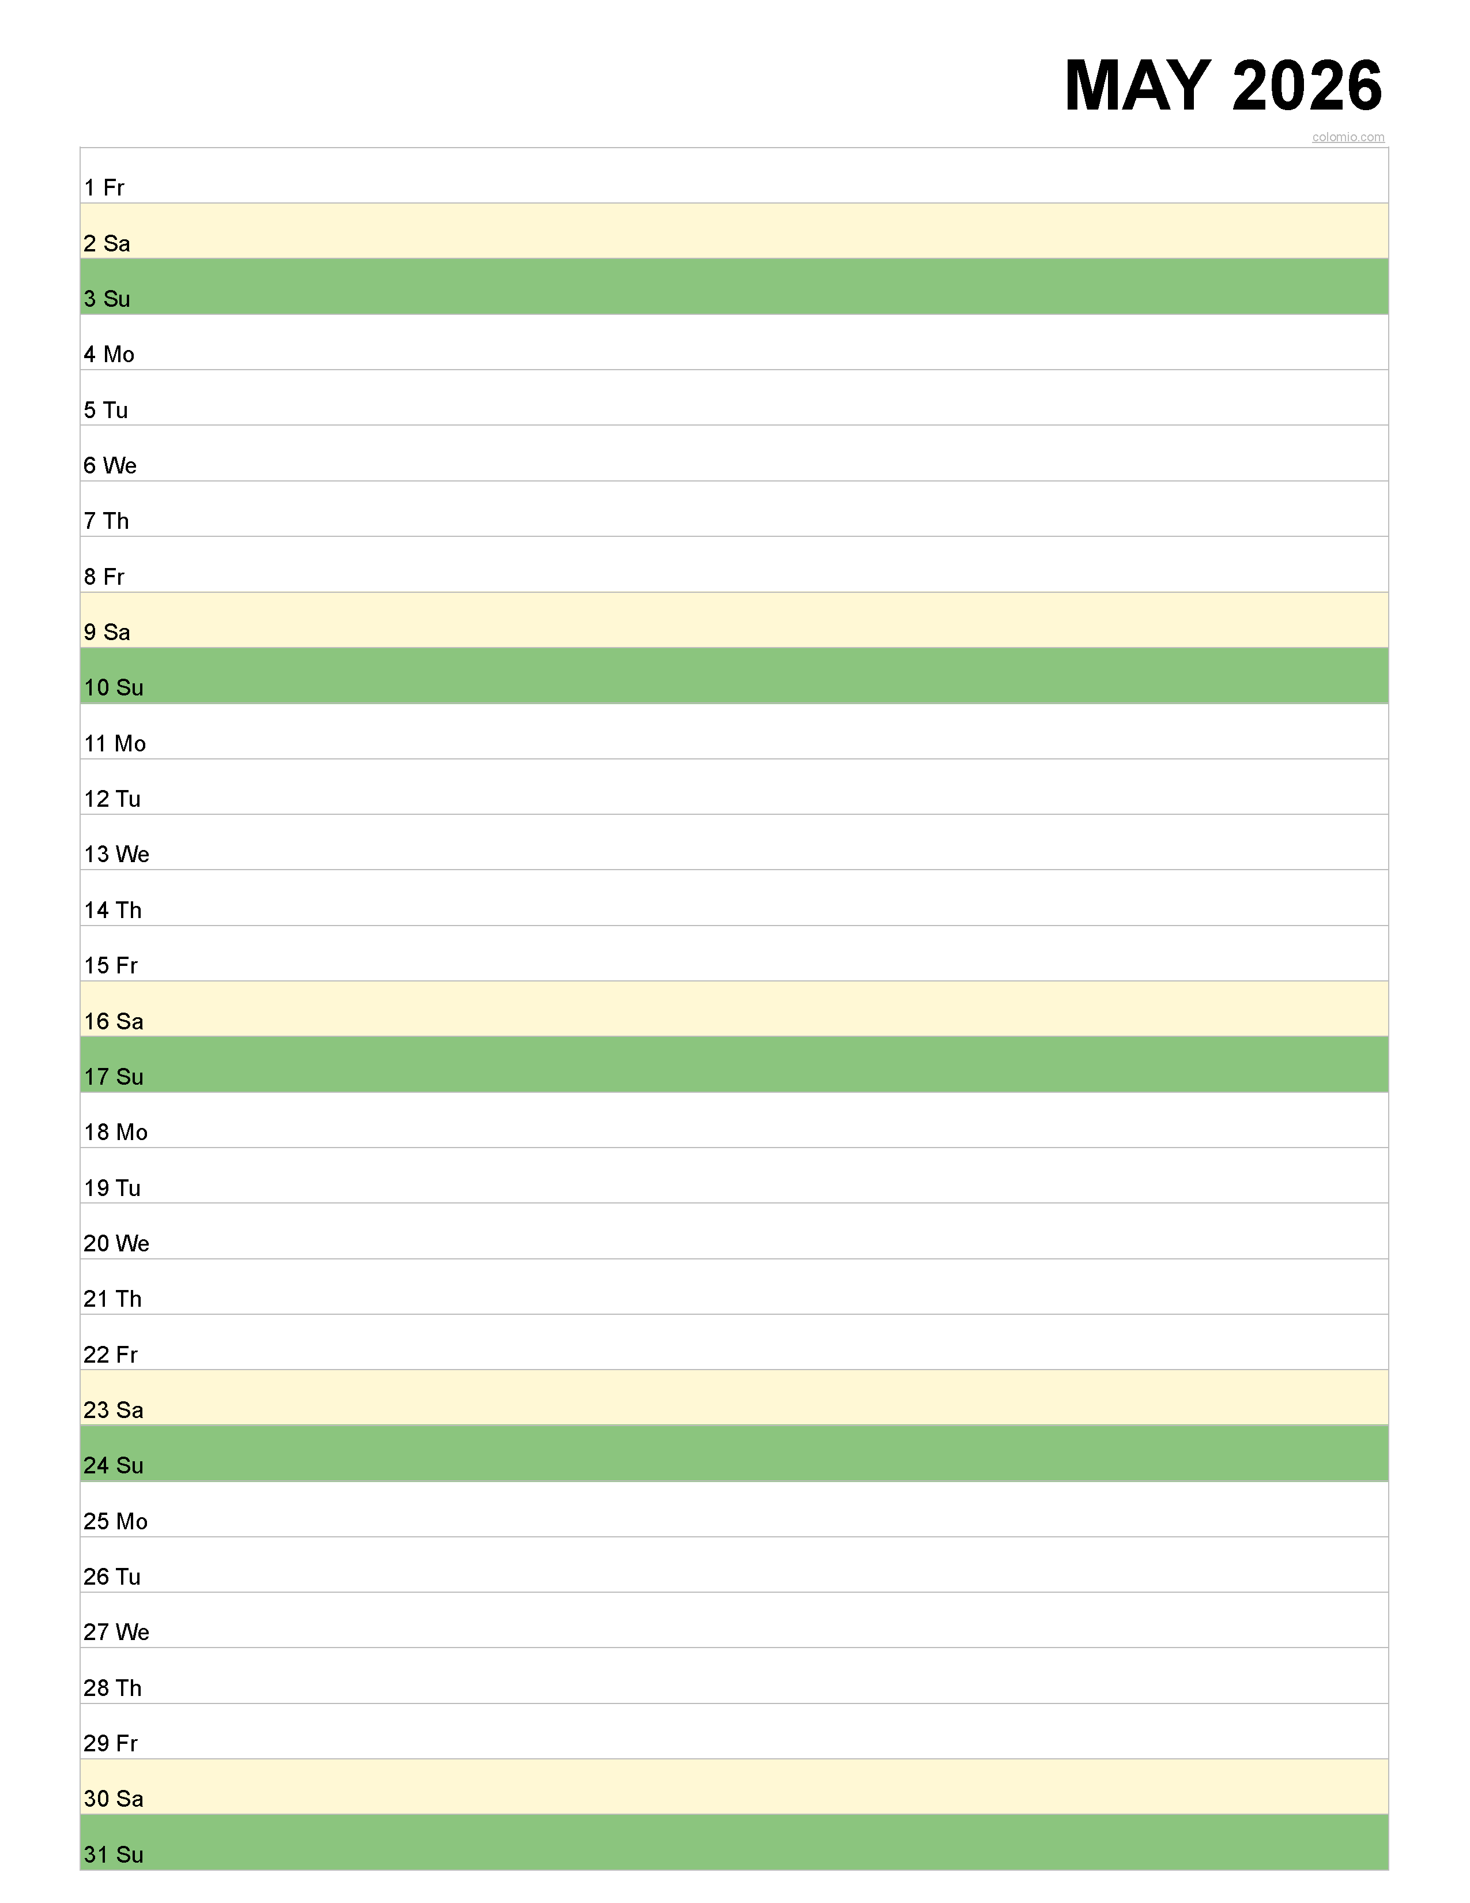Select the yellow 2 Sa row

coord(734,231)
